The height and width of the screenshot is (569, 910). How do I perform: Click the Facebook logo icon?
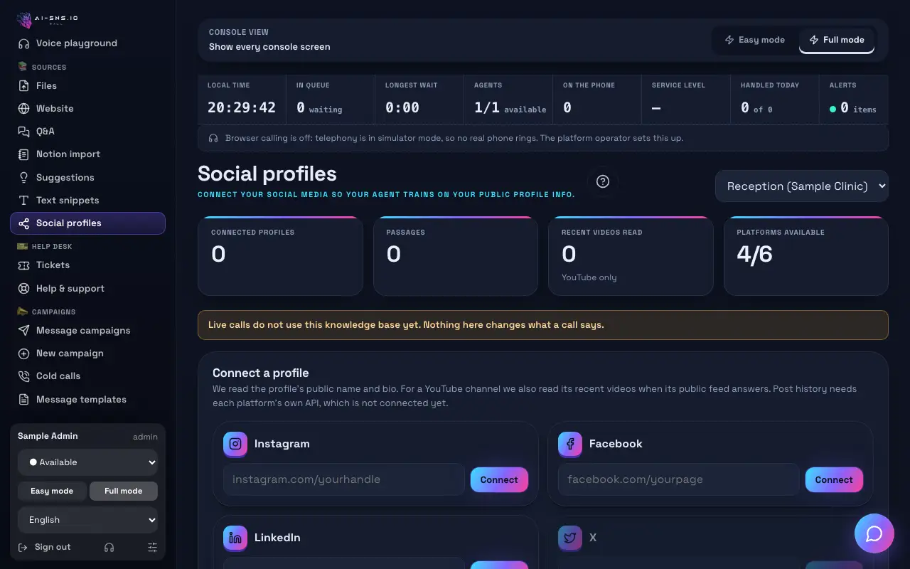point(570,444)
